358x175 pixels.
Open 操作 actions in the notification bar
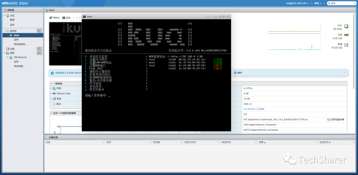coord(238,73)
